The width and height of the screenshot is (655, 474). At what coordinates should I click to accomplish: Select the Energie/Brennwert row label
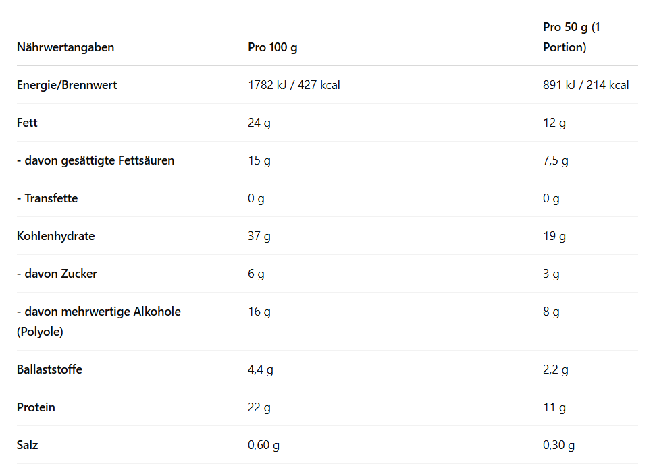pyautogui.click(x=67, y=85)
